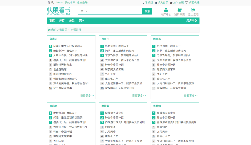Click 退出登陆 link in top bar
The image size is (251, 145).
82,3
